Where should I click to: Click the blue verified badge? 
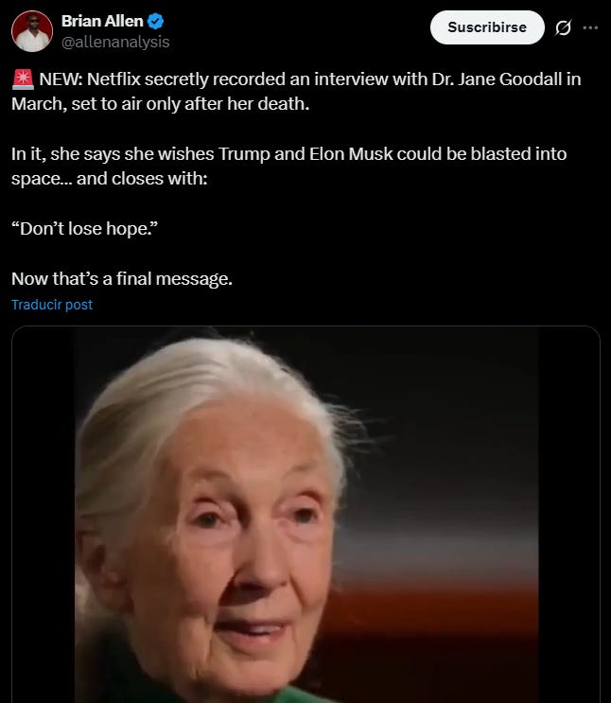[155, 21]
